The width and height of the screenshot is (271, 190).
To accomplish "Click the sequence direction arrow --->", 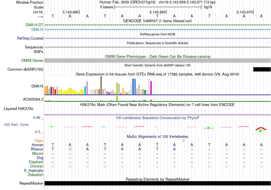I will (x=41, y=17).
